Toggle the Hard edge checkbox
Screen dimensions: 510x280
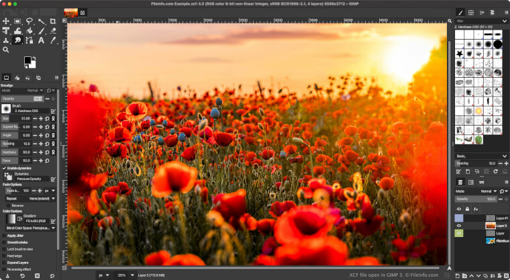tap(3, 256)
